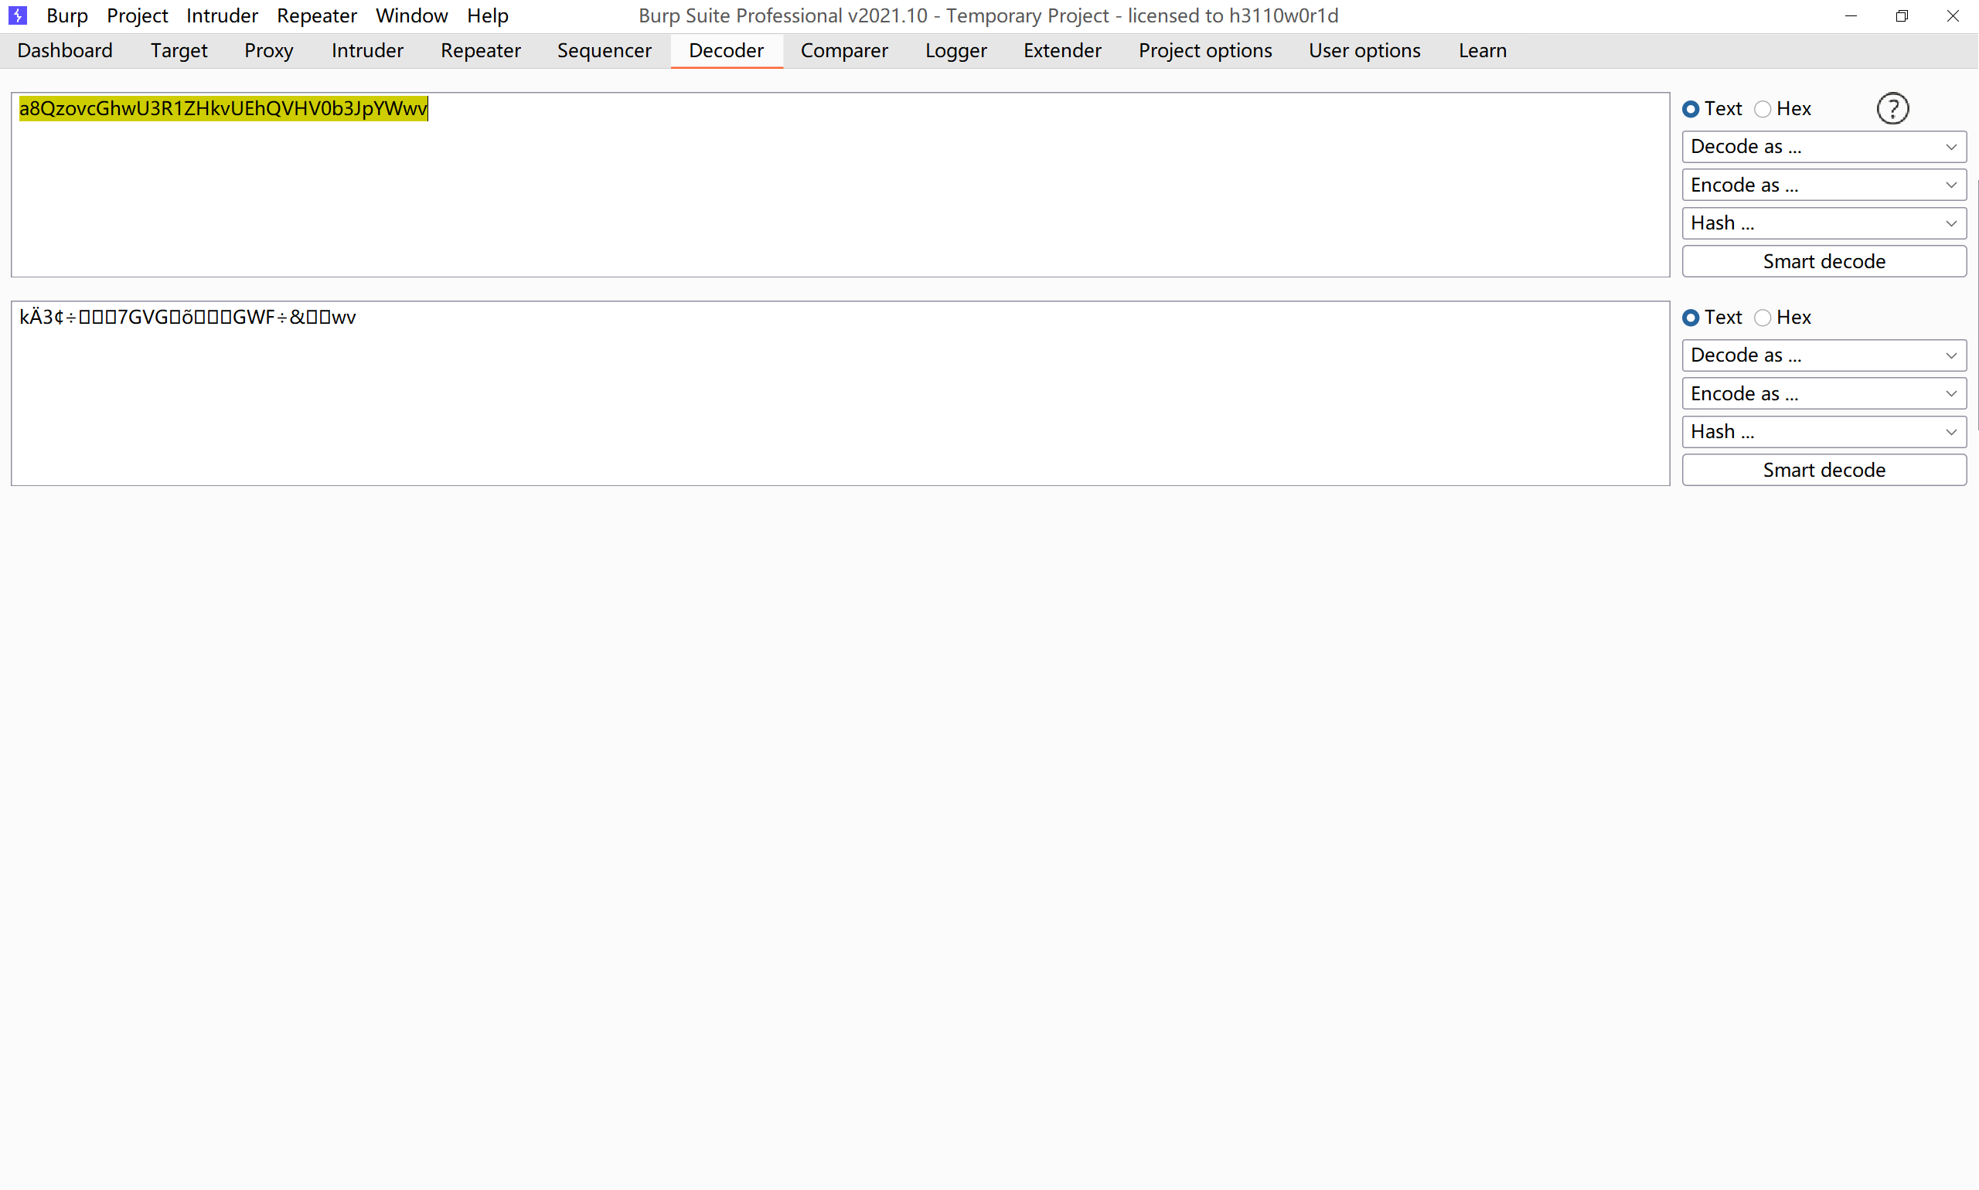Open the Intruder menu in the menu bar

(x=221, y=15)
